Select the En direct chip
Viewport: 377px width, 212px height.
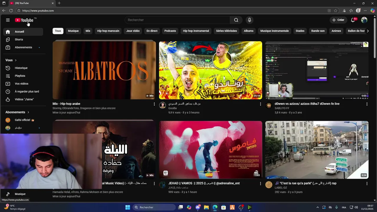point(152,31)
